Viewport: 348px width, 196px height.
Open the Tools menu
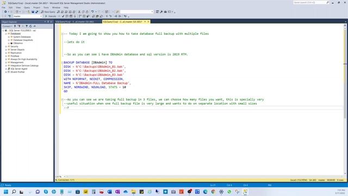46,8
